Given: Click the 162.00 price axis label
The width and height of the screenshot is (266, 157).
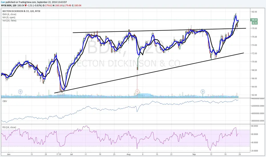Looking at the screenshot, I should click(254, 95).
